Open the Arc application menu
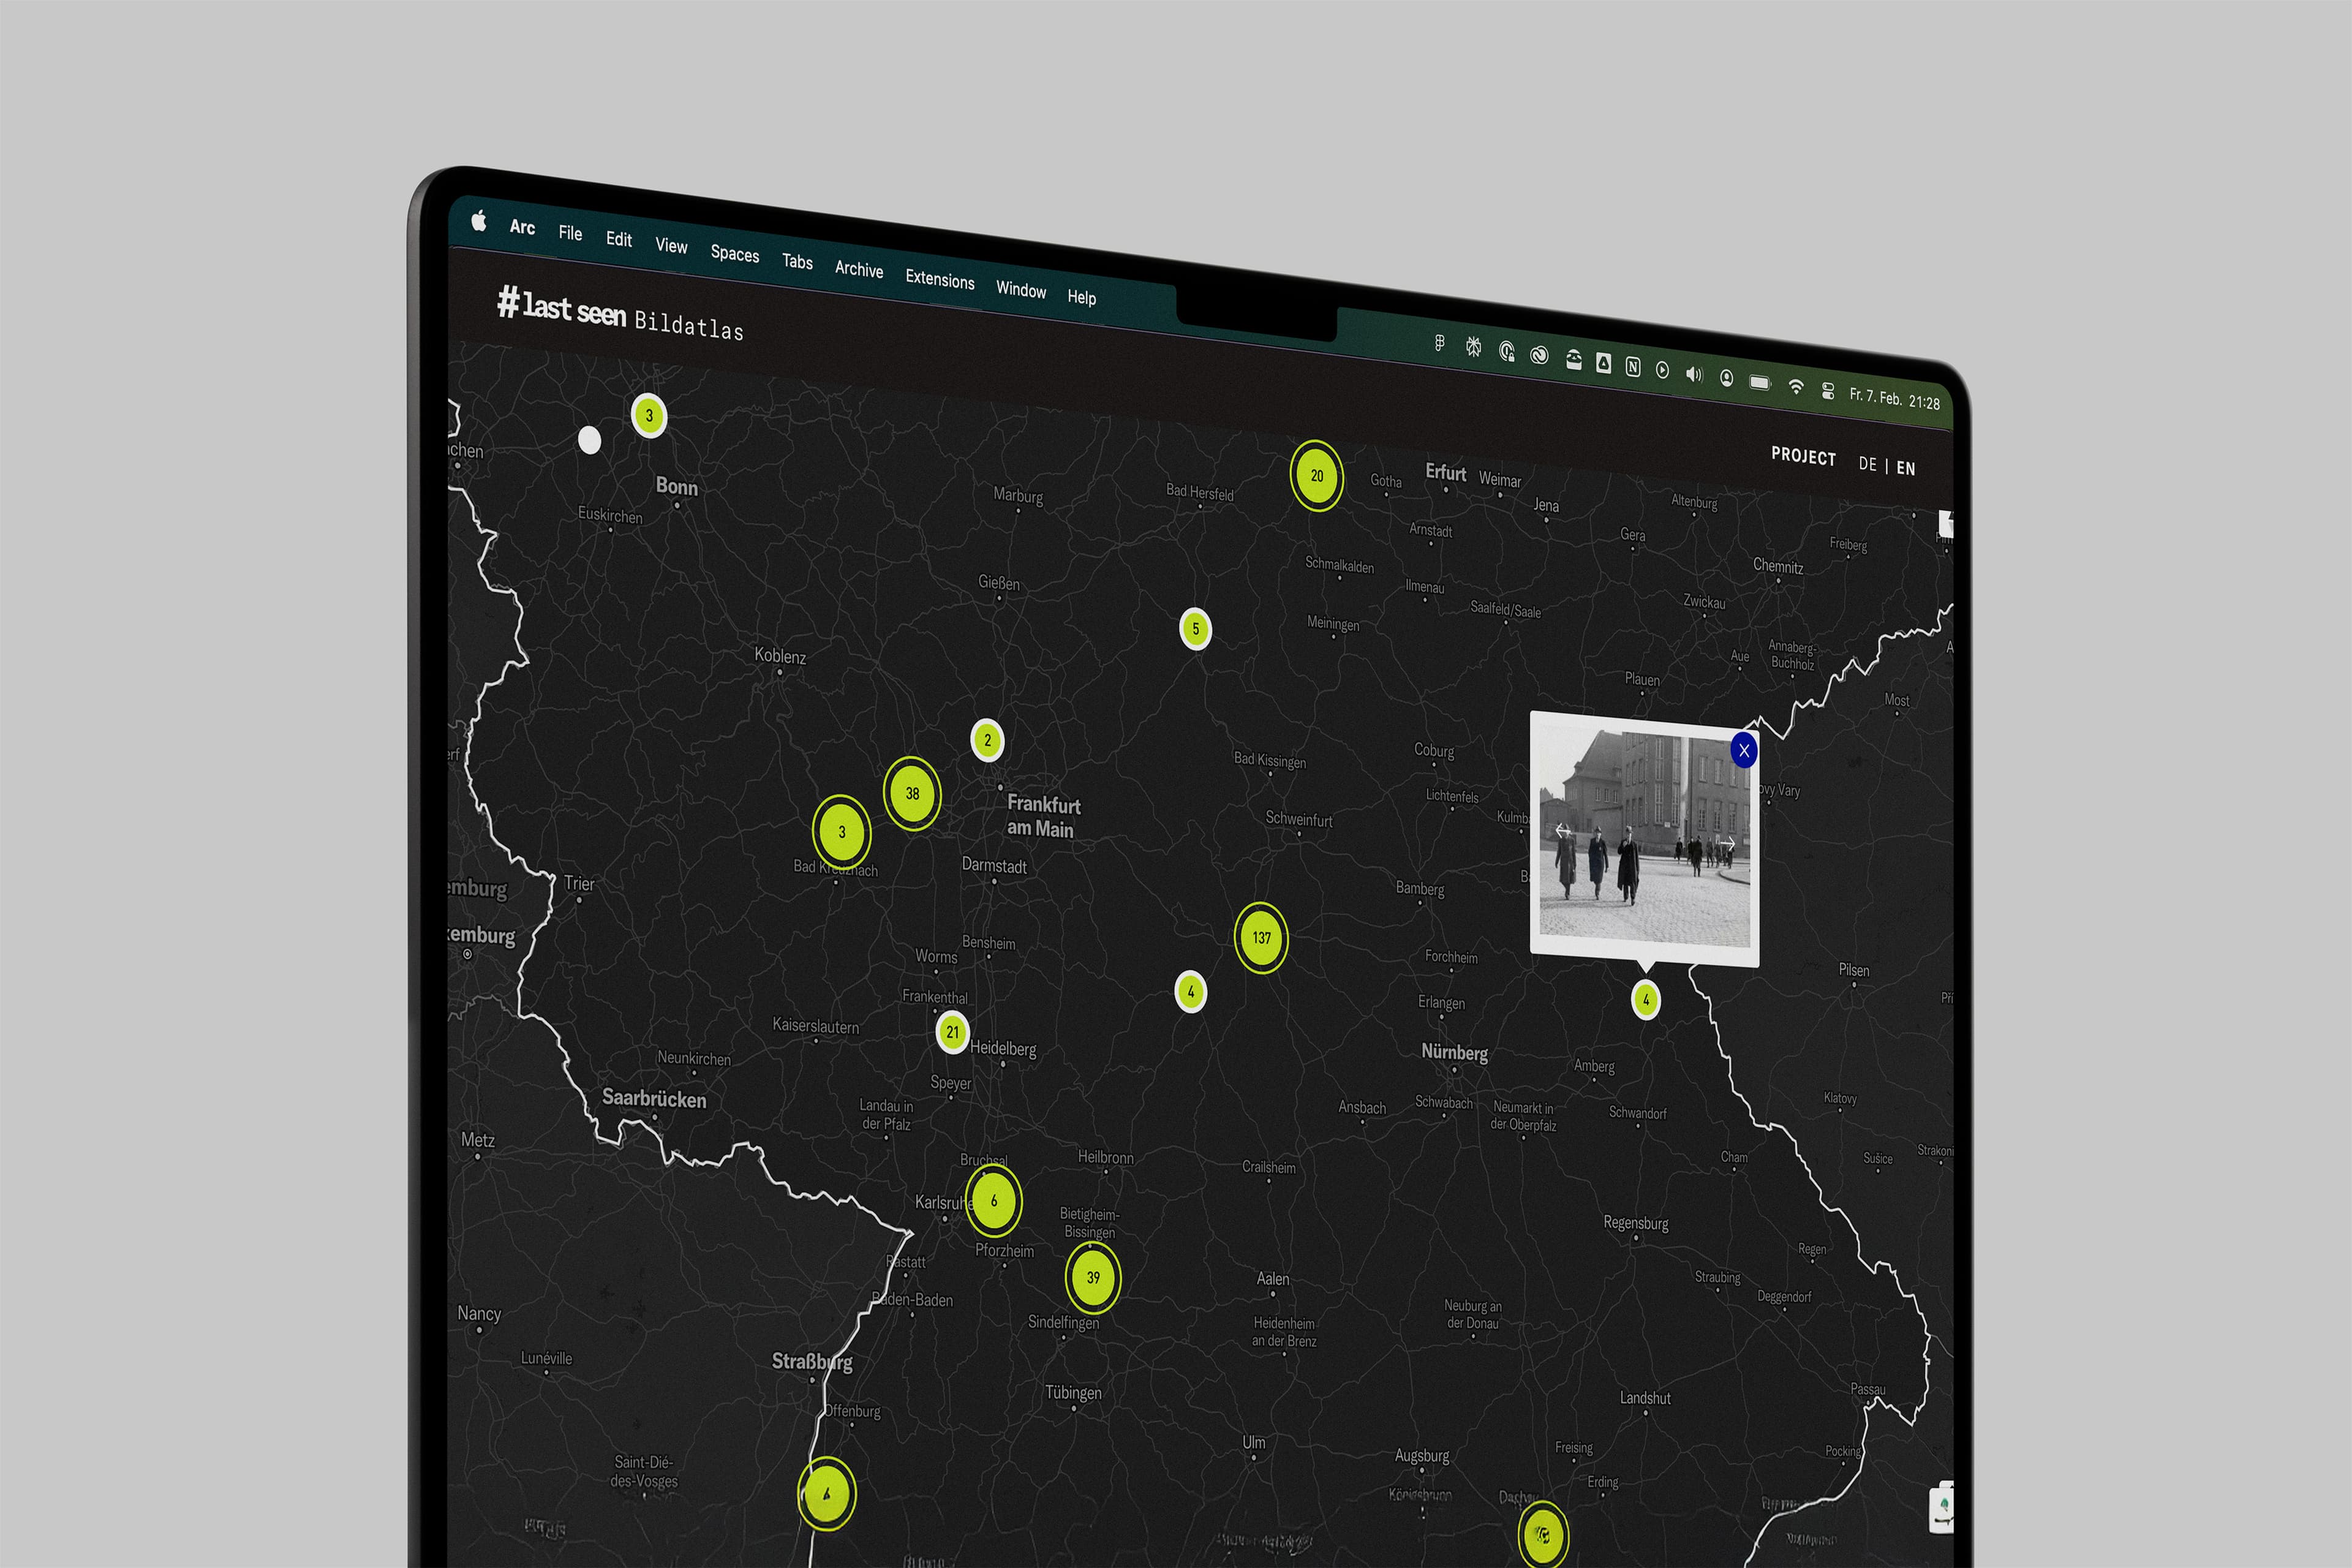The width and height of the screenshot is (2352, 1568). pos(522,227)
